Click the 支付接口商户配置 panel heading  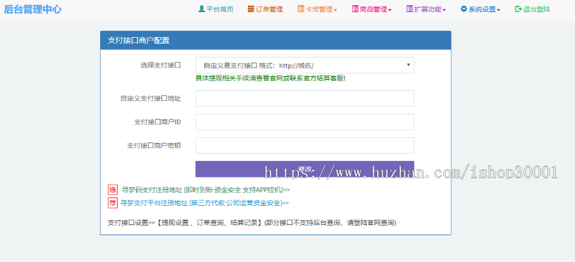click(x=139, y=41)
